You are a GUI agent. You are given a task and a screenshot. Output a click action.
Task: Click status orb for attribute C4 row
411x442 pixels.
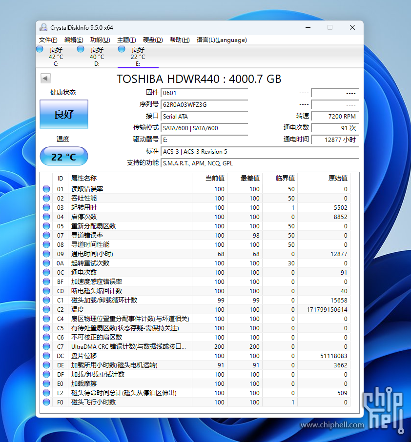pos(46,319)
